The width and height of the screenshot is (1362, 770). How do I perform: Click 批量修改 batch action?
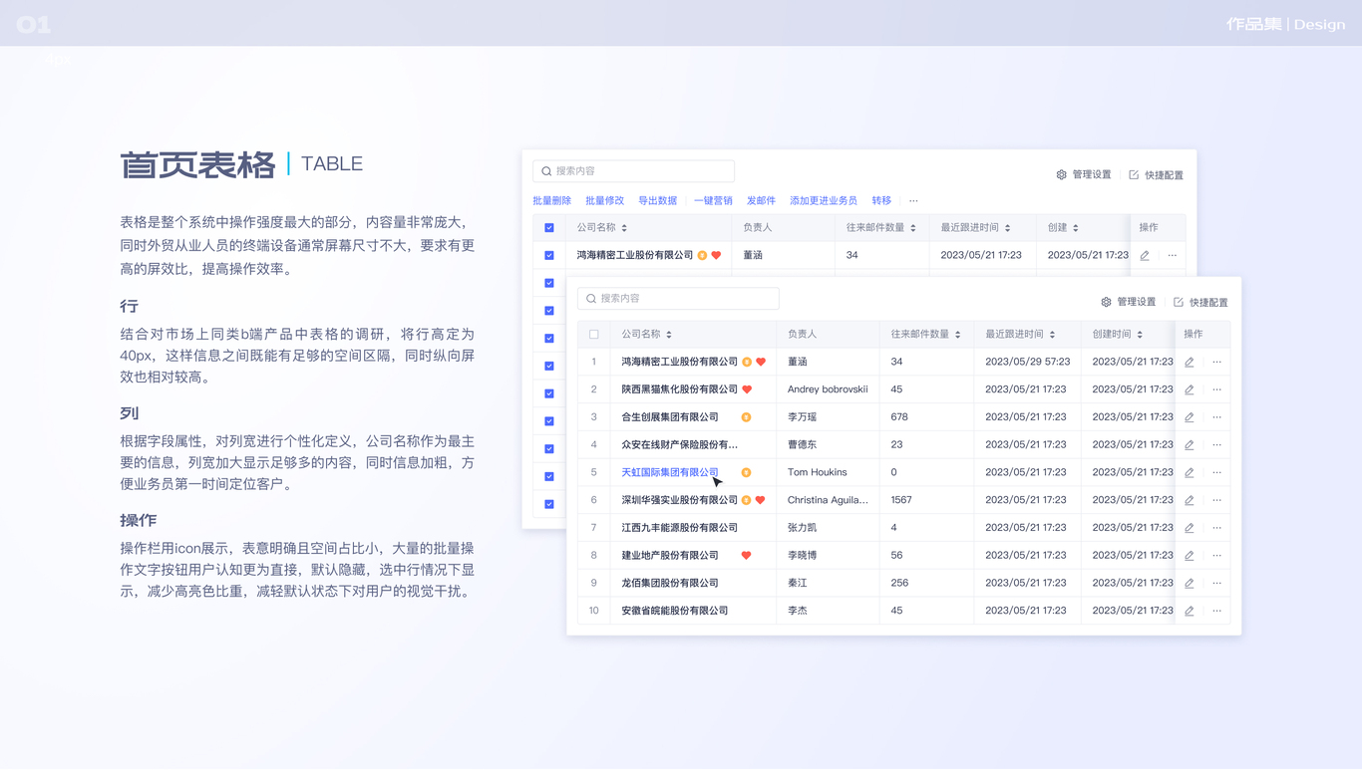(x=605, y=201)
